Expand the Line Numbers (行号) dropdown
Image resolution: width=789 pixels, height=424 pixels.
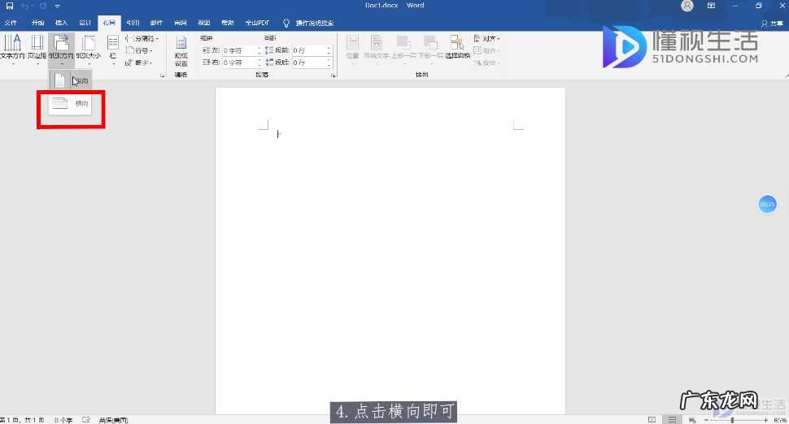tap(142, 50)
